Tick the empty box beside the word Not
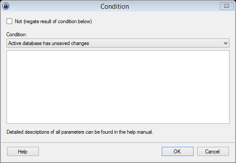The height and width of the screenshot is (163, 236). pyautogui.click(x=9, y=21)
